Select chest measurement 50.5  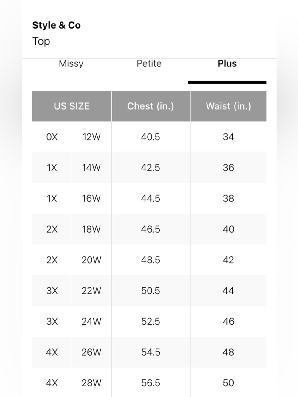[x=150, y=291]
